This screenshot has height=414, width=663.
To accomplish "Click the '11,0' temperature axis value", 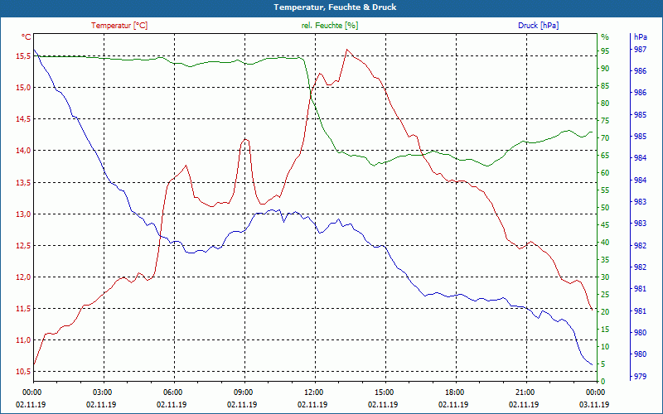I will tap(24, 340).
